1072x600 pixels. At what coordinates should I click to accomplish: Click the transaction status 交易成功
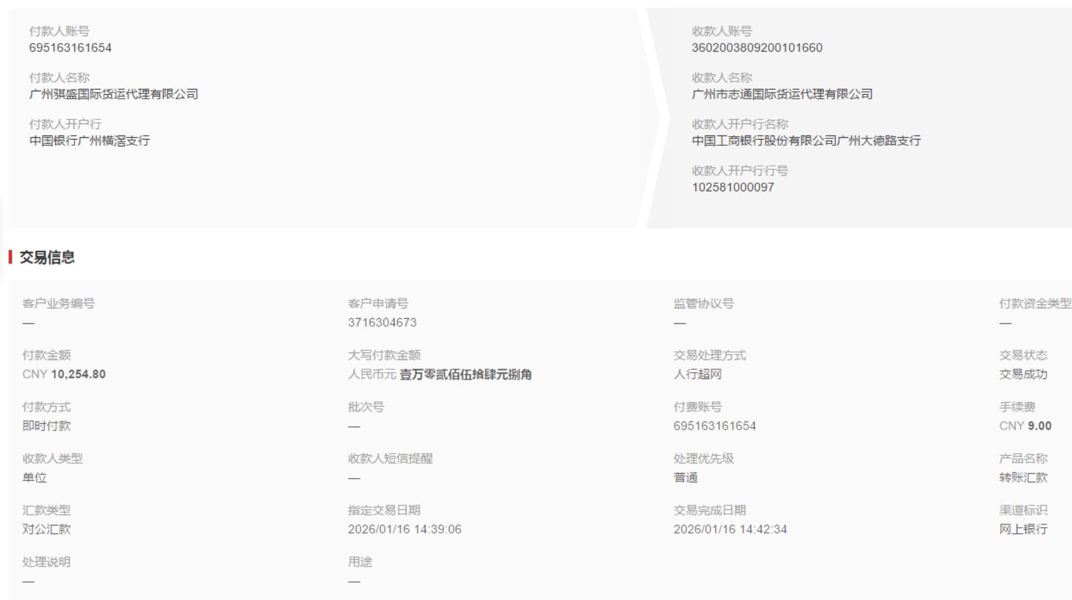click(1023, 374)
